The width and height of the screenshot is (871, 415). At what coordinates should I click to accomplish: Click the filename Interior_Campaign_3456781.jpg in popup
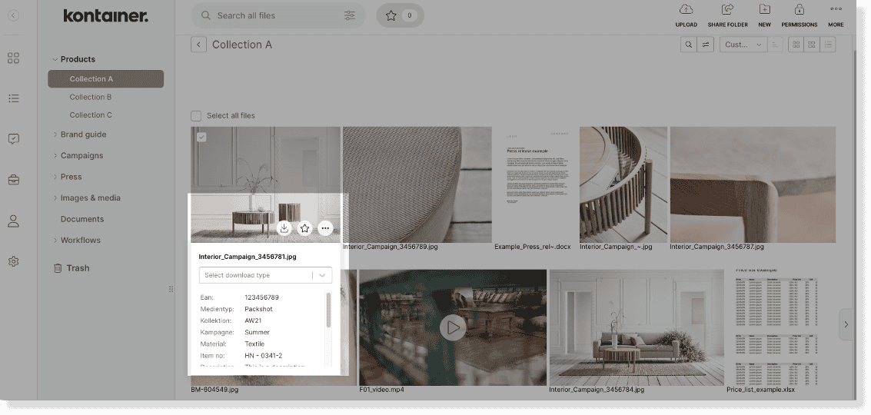tap(248, 257)
